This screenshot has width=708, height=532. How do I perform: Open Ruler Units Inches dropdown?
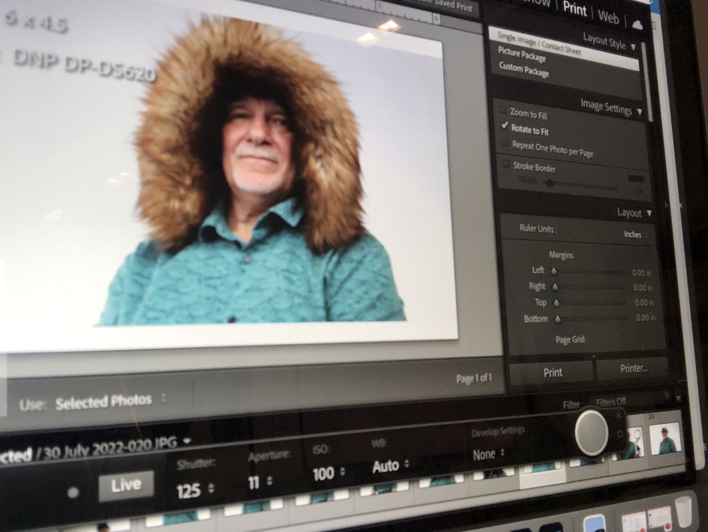tap(635, 234)
